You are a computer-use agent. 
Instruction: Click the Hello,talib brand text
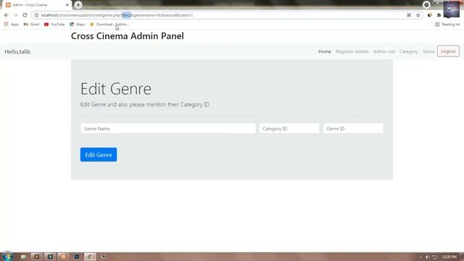pyautogui.click(x=17, y=51)
